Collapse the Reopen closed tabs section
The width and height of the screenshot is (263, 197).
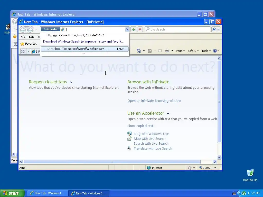[x=71, y=82]
